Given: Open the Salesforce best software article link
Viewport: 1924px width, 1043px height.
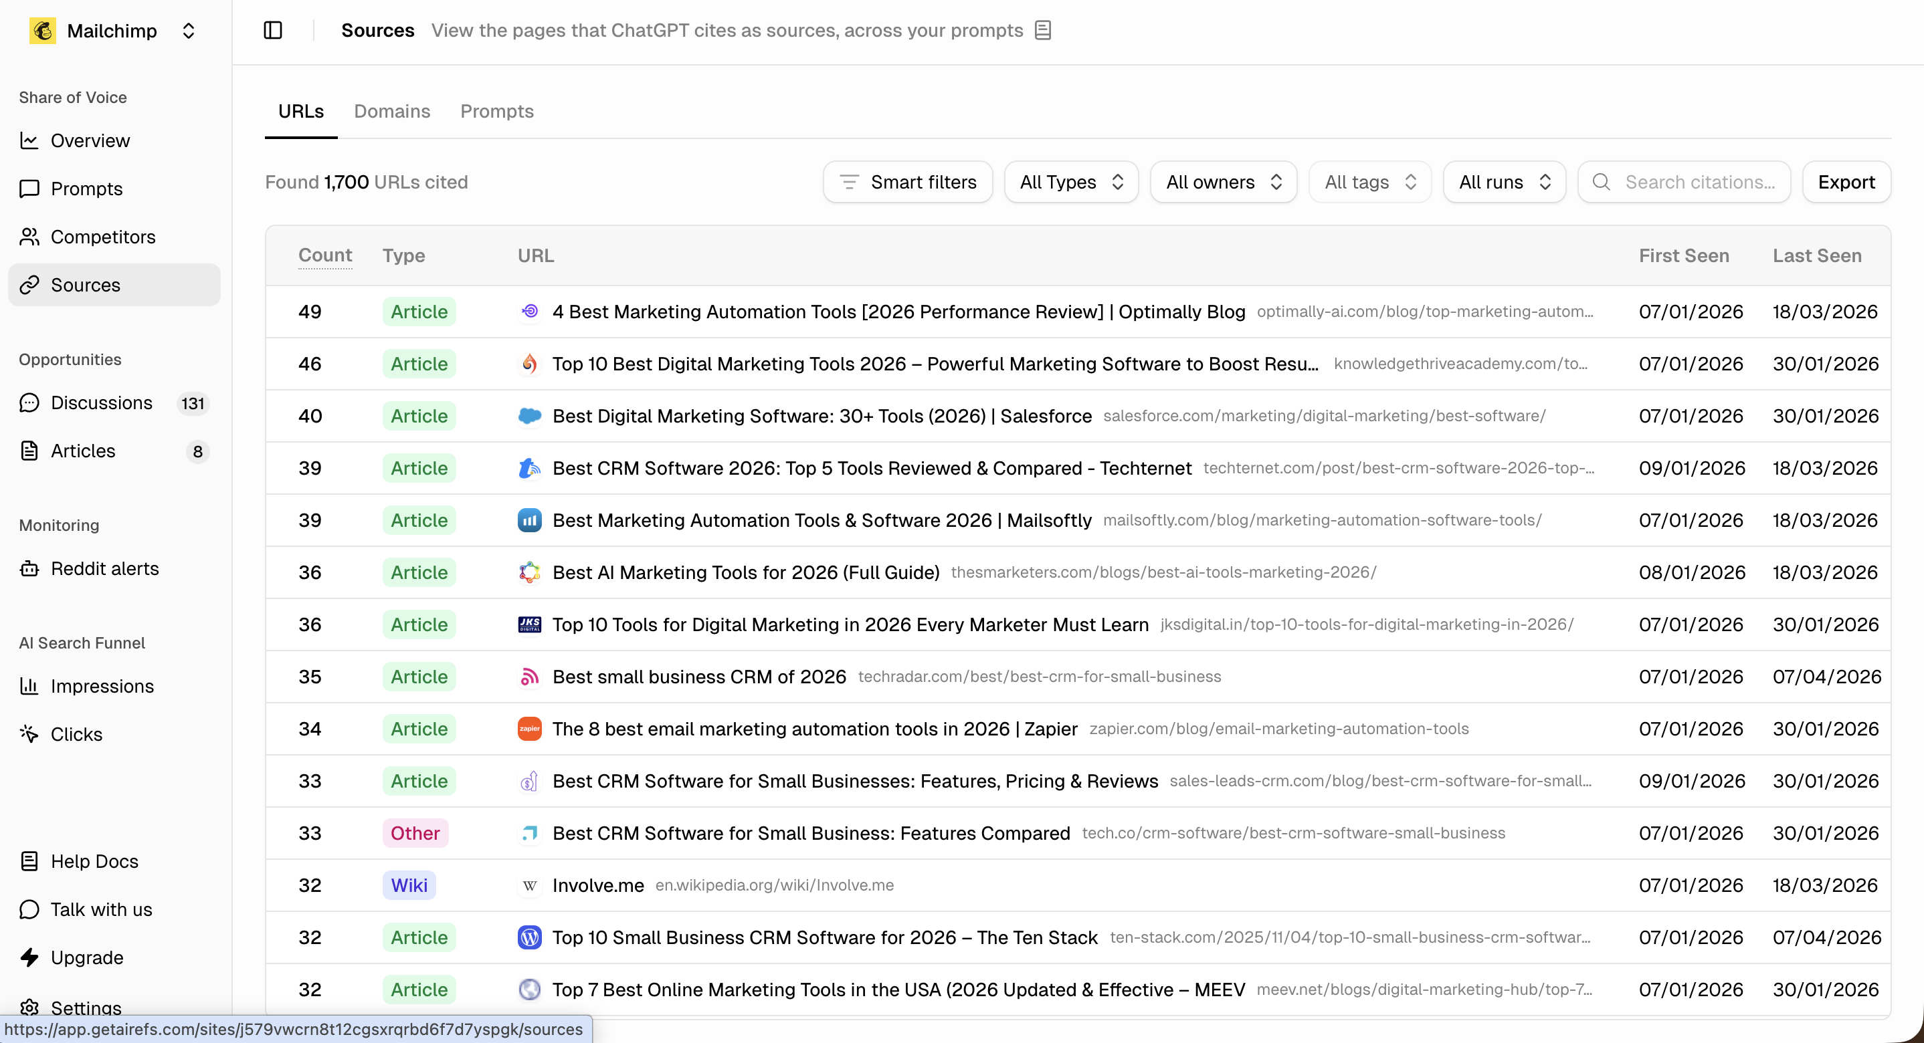Looking at the screenshot, I should [x=822, y=416].
